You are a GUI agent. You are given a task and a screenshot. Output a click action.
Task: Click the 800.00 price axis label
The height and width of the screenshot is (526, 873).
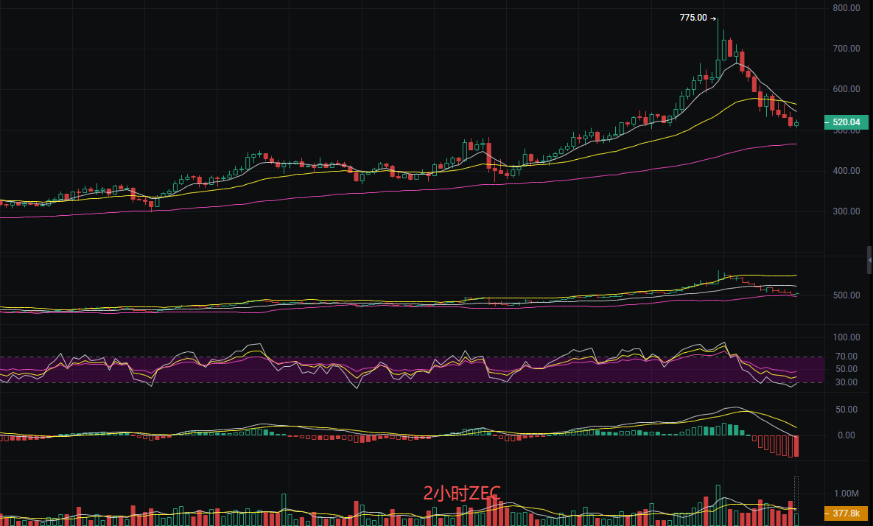point(845,8)
